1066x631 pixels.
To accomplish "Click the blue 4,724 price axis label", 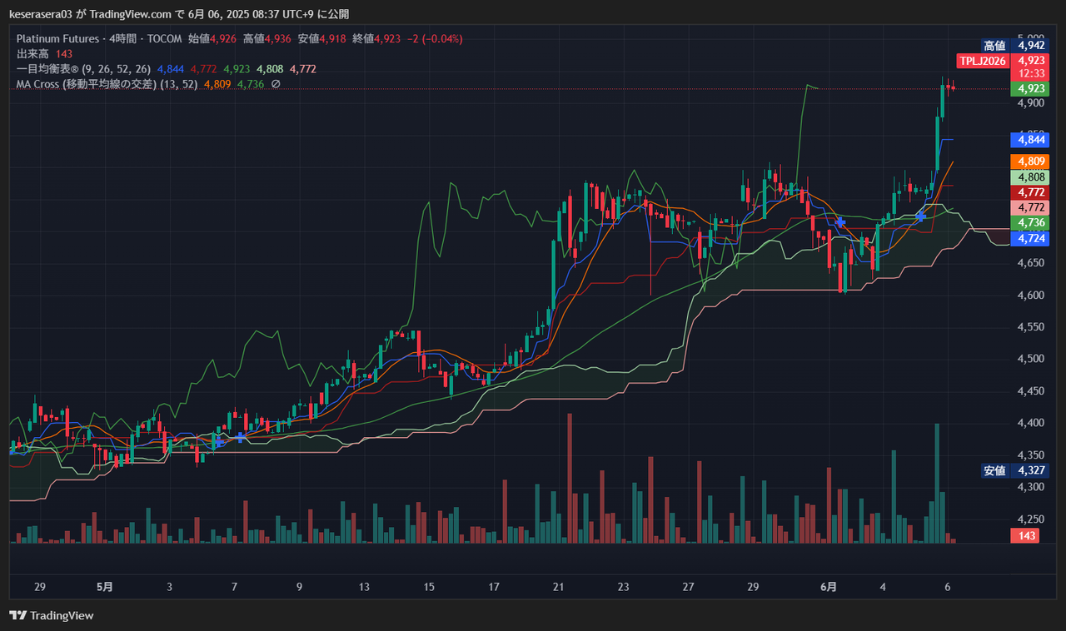I will point(1029,239).
